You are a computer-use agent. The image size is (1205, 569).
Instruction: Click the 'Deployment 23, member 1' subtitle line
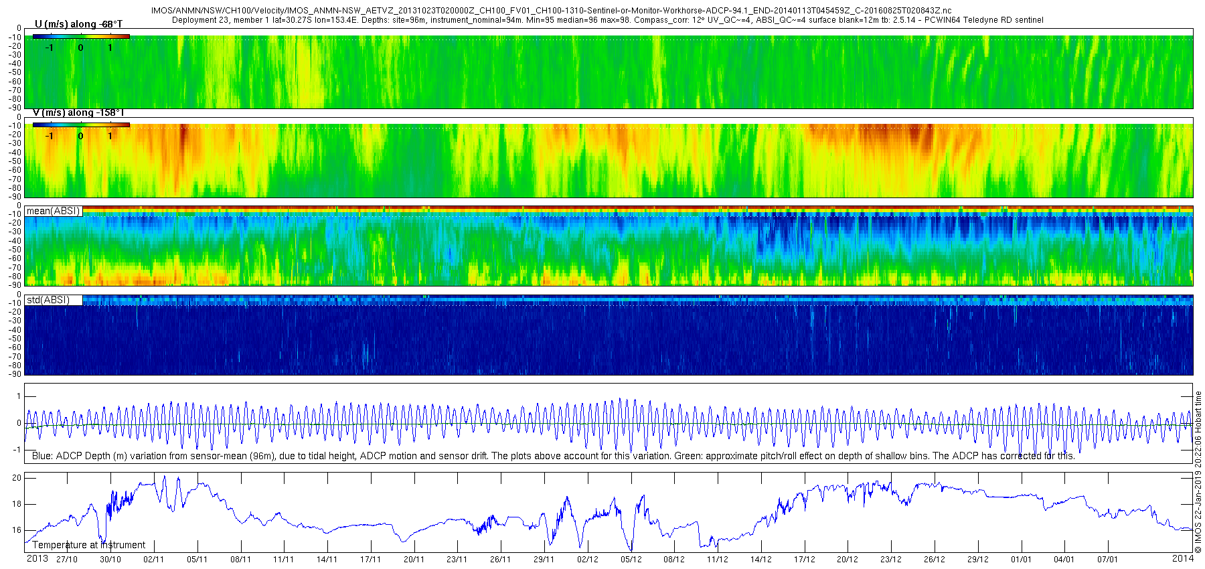click(x=607, y=20)
